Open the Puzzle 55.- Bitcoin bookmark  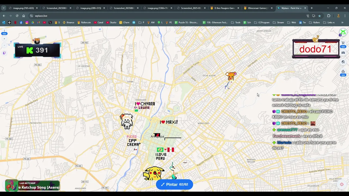point(186,22)
